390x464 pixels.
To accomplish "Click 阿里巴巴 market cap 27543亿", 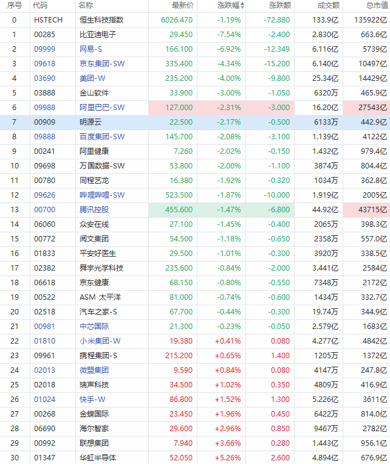I will coord(372,108).
